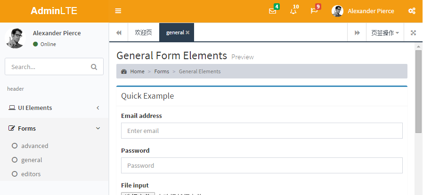Select the general tab
423x195 pixels.
(x=175, y=32)
